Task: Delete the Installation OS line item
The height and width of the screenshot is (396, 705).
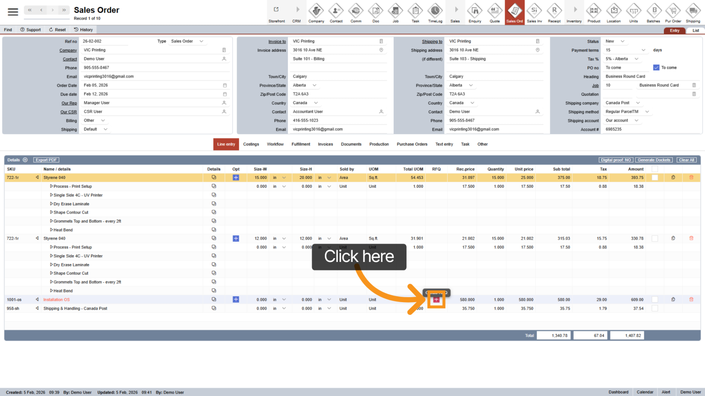Action: click(x=691, y=300)
